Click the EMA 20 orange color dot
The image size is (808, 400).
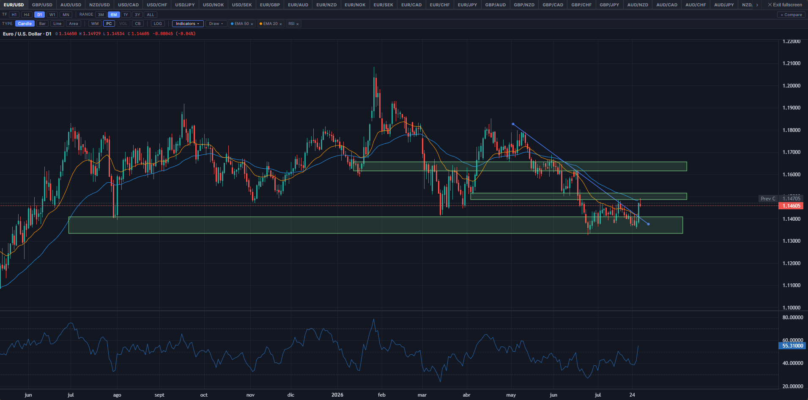[261, 24]
